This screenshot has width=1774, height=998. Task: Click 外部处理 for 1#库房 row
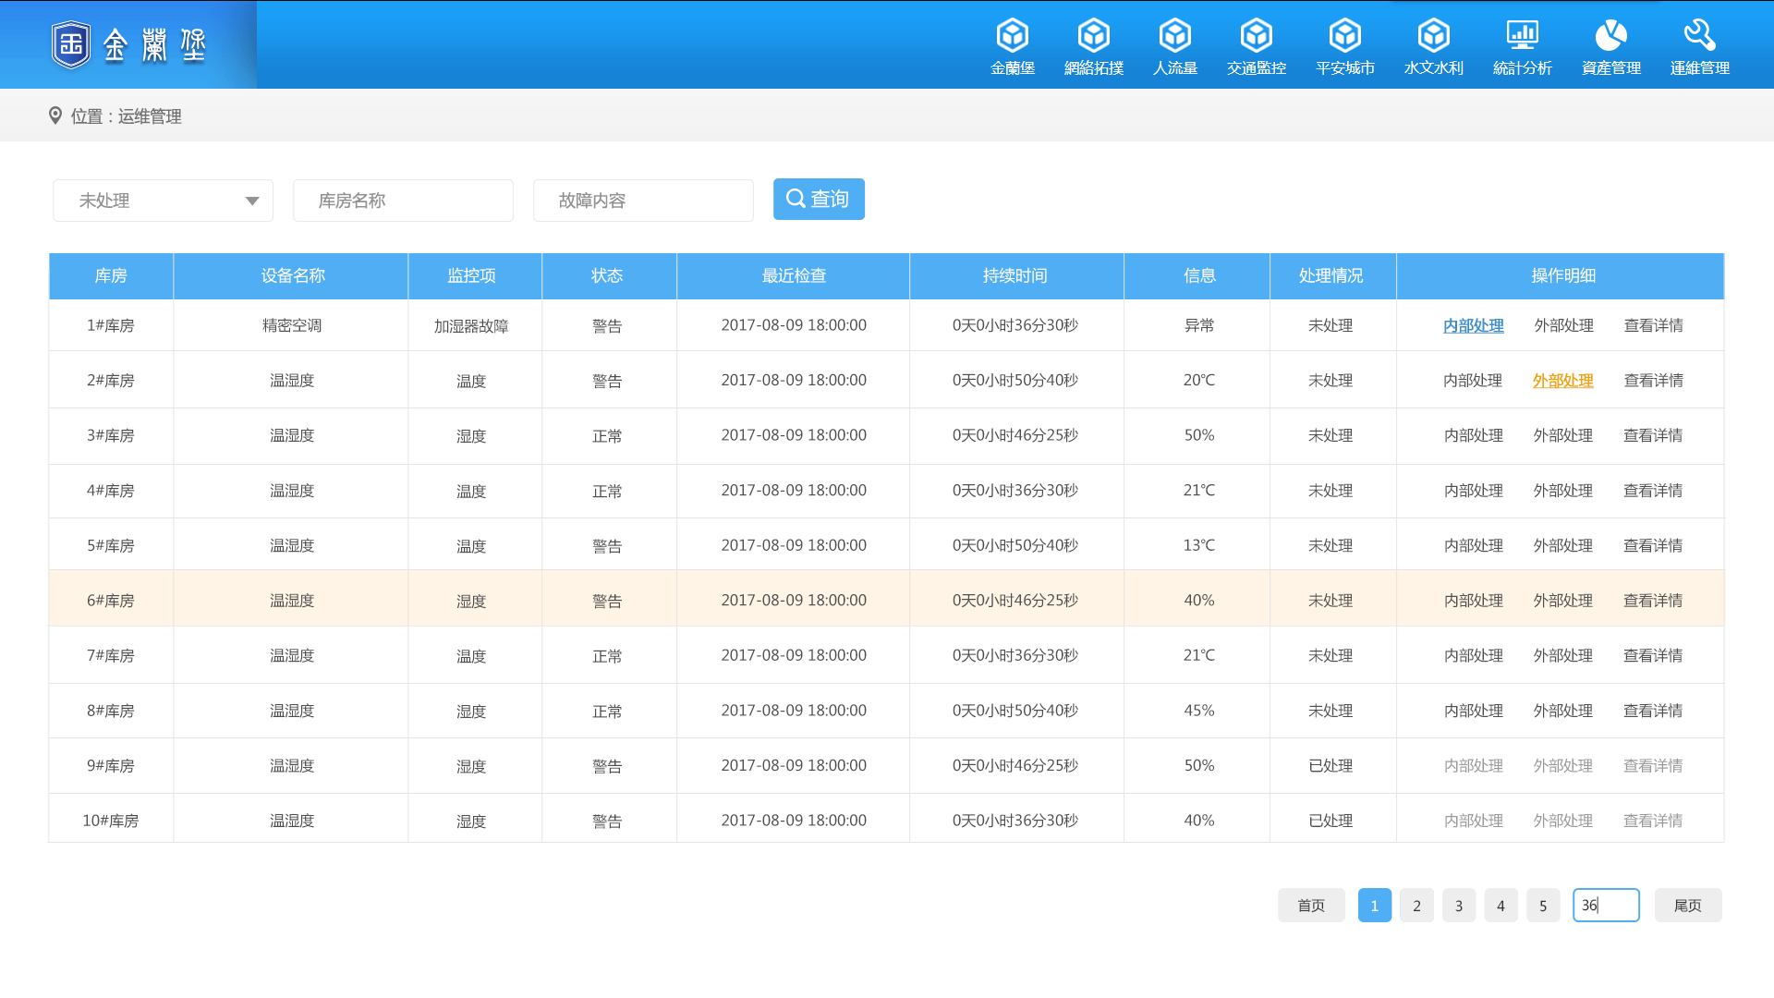point(1563,325)
